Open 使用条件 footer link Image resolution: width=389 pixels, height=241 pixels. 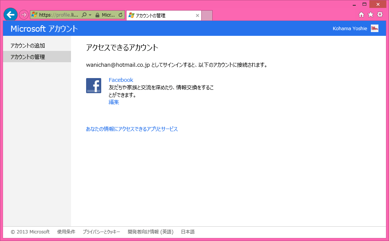(x=66, y=232)
